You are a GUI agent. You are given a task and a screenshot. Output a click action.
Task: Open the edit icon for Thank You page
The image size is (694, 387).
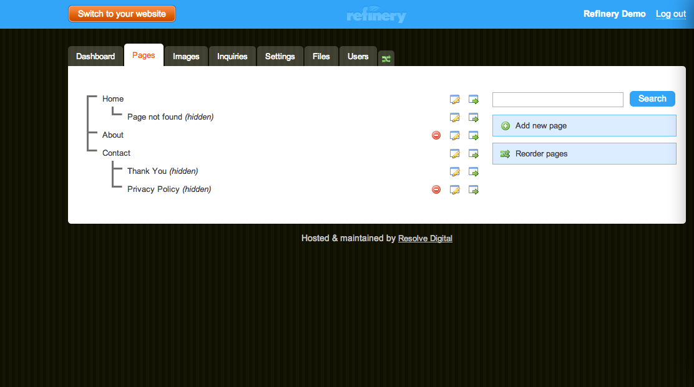pyautogui.click(x=455, y=171)
